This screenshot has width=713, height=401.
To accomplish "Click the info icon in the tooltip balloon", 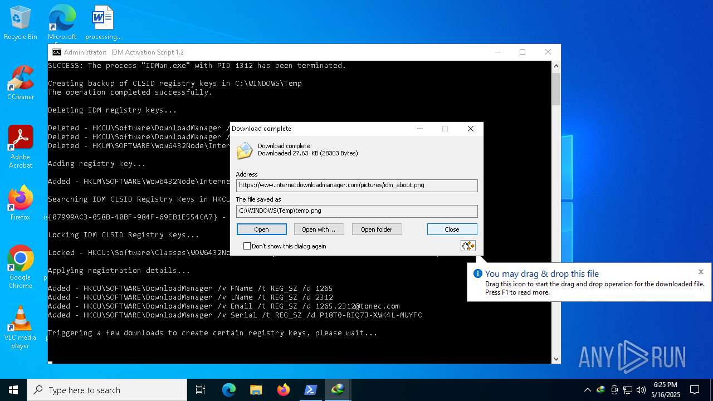I will pos(477,273).
